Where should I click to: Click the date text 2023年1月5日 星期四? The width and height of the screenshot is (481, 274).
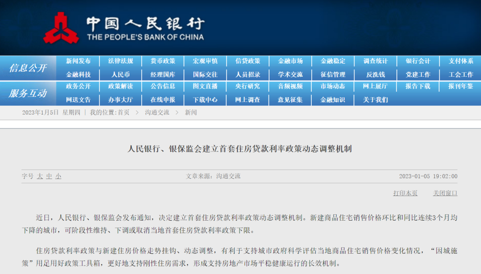pyautogui.click(x=51, y=113)
